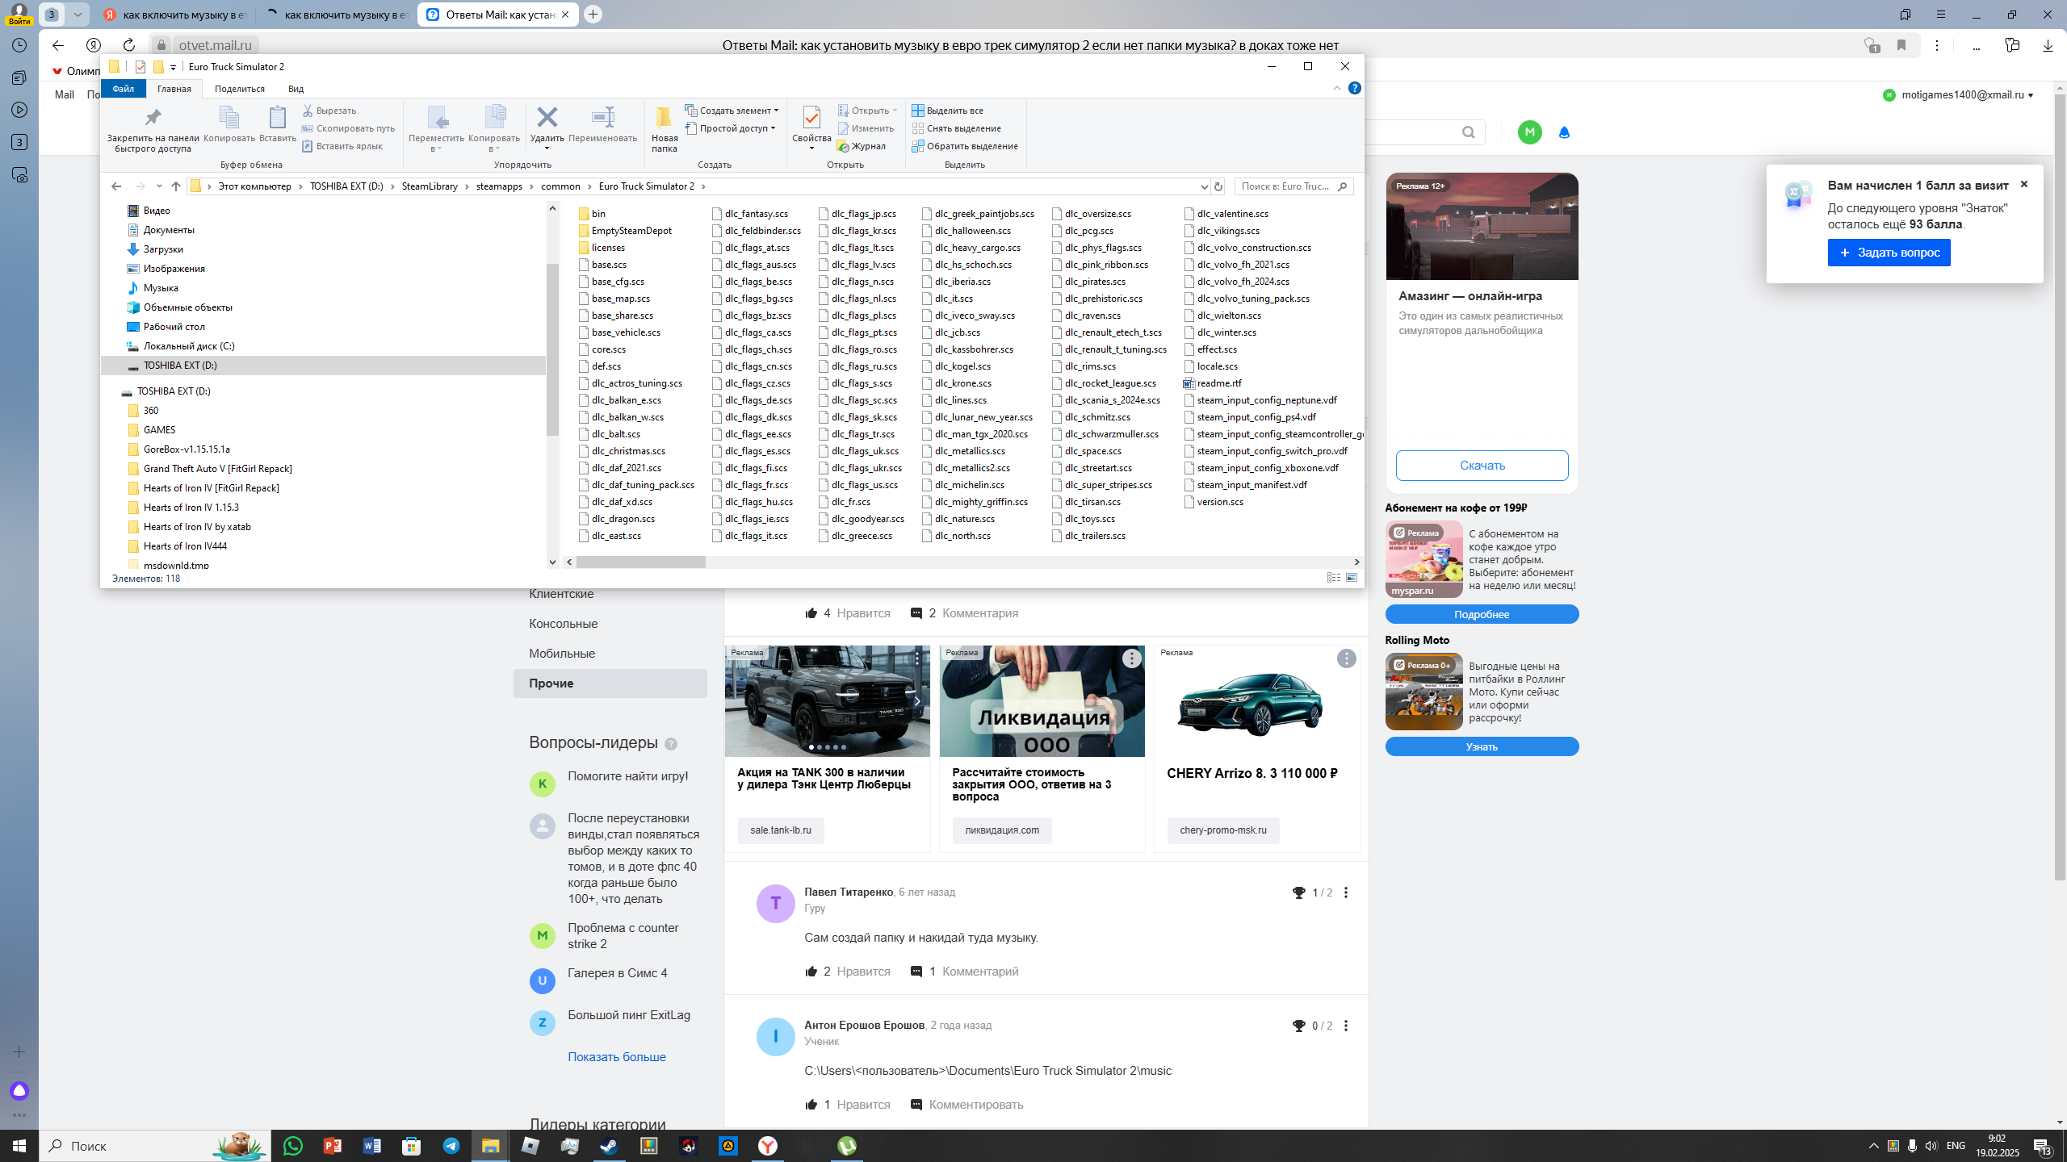Open the Свойства properties icon
The image size is (2067, 1162).
coord(811,119)
